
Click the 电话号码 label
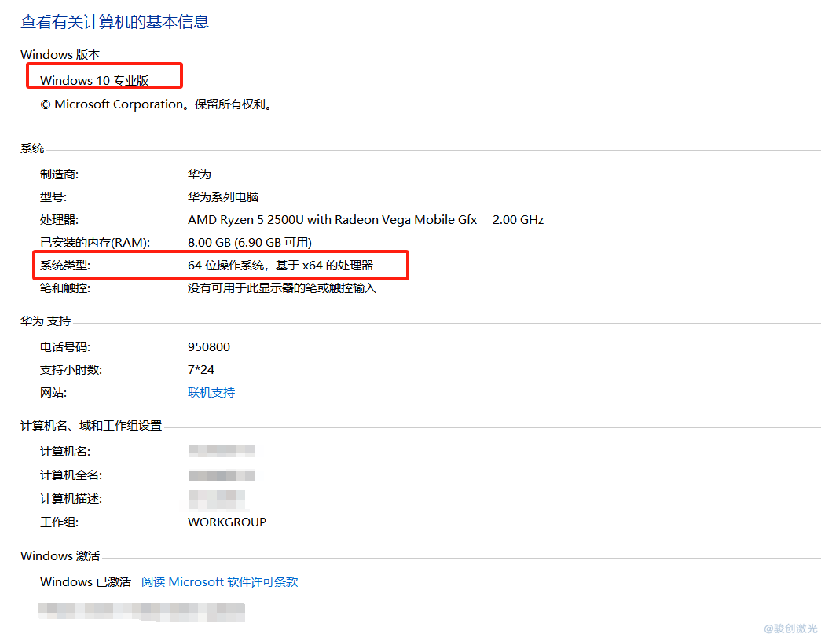tap(65, 346)
